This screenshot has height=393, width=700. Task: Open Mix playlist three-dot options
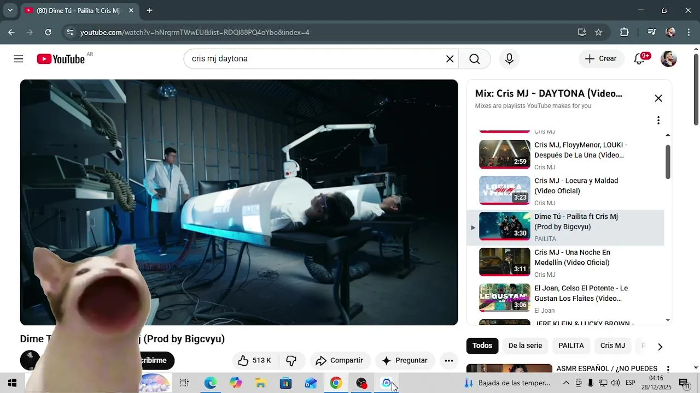(x=658, y=120)
